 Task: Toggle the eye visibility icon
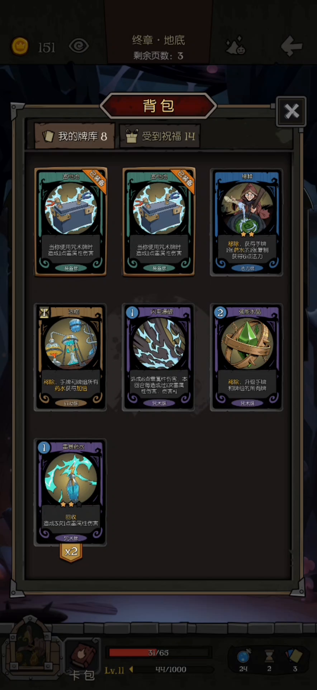[79, 46]
